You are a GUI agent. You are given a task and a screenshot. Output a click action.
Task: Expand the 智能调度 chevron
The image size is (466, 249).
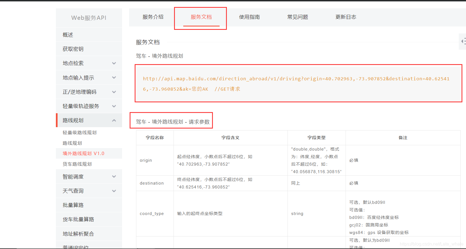tap(114, 177)
